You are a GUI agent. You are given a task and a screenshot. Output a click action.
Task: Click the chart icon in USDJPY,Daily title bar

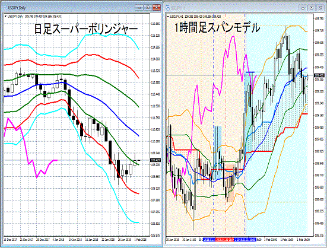[5, 8]
